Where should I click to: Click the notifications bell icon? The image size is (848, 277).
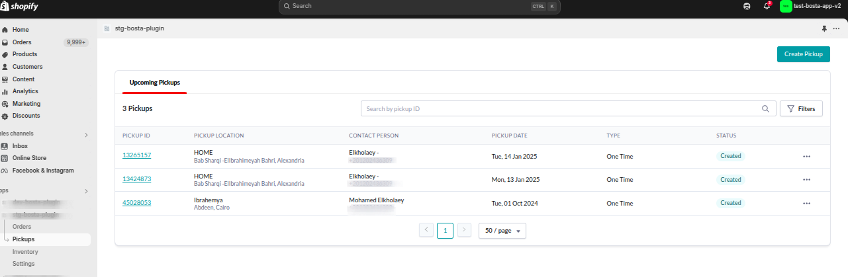tap(767, 6)
